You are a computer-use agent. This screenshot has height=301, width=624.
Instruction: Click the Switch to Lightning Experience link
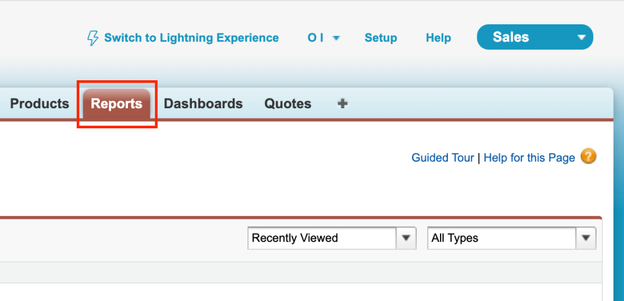click(x=191, y=38)
